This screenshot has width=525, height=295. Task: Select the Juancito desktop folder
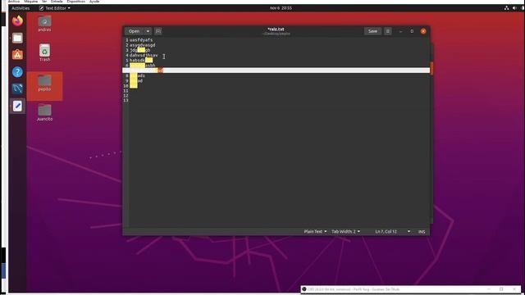coord(44,113)
